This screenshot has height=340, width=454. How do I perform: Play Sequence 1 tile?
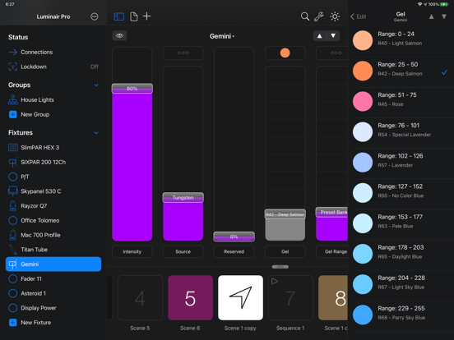pyautogui.click(x=290, y=298)
